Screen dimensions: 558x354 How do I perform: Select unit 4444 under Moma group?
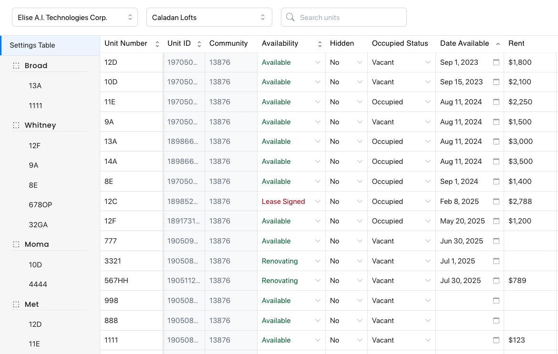[x=38, y=284]
